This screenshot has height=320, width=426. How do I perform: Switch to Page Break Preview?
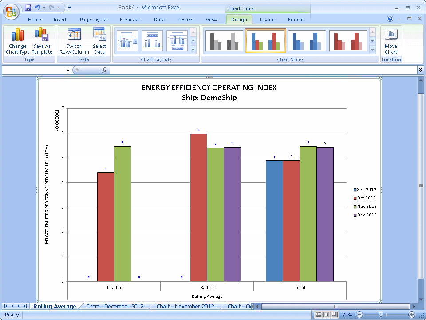pyautogui.click(x=335, y=315)
